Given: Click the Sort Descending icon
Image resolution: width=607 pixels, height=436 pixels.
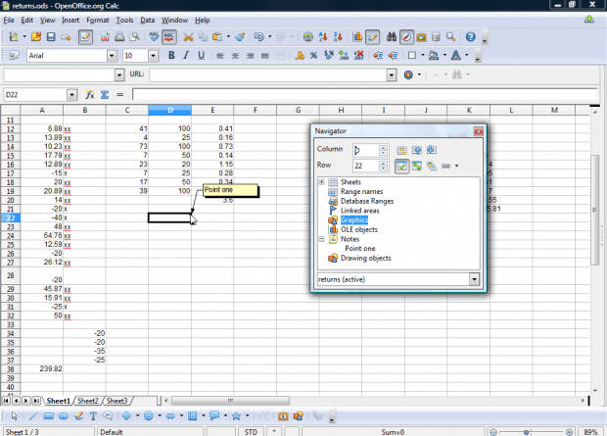Looking at the screenshot, I should click(338, 37).
